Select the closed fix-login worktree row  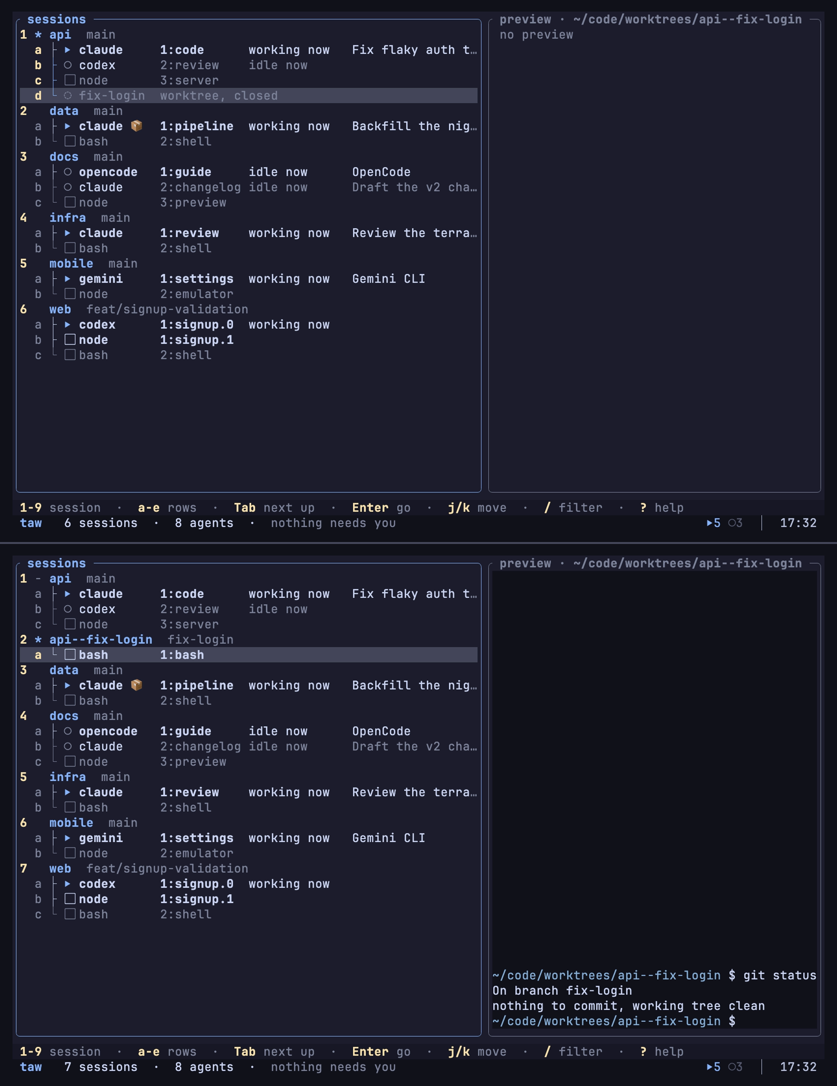coord(248,95)
